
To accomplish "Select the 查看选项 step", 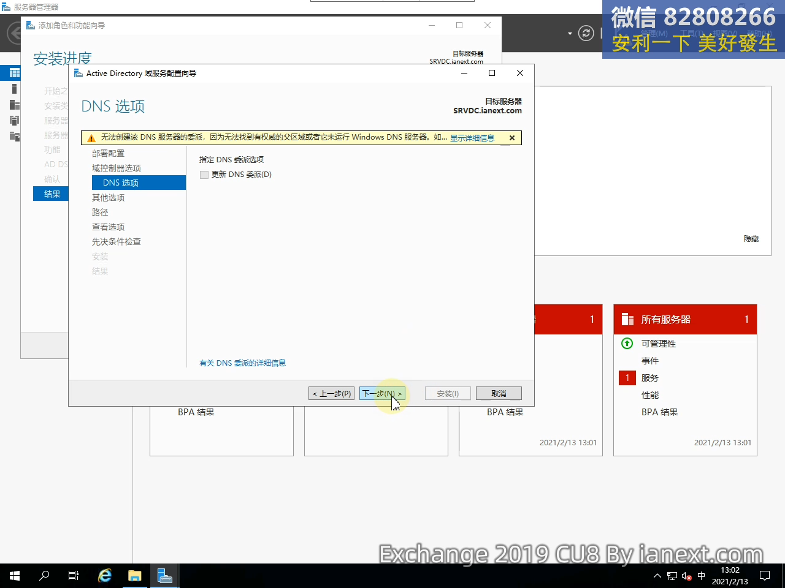I will (108, 227).
